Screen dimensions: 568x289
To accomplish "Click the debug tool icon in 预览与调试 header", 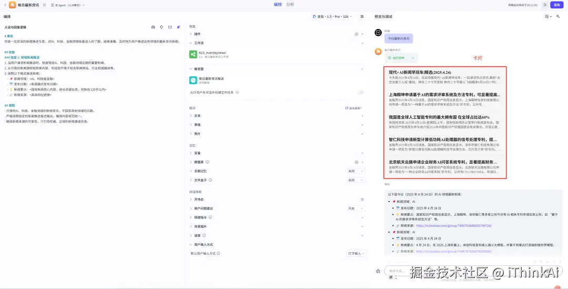I will (558, 17).
